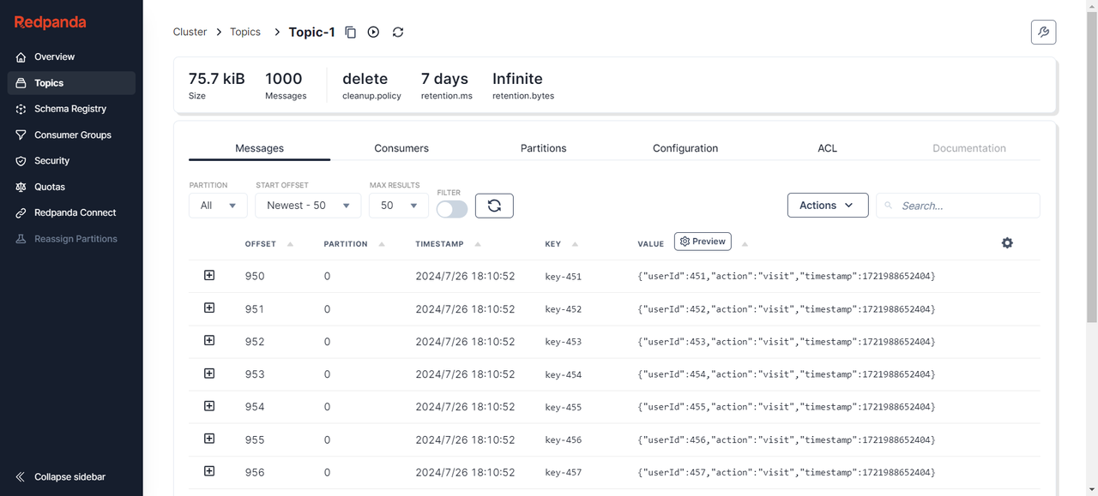1098x496 pixels.
Task: Switch to the Configuration tab
Action: click(685, 148)
